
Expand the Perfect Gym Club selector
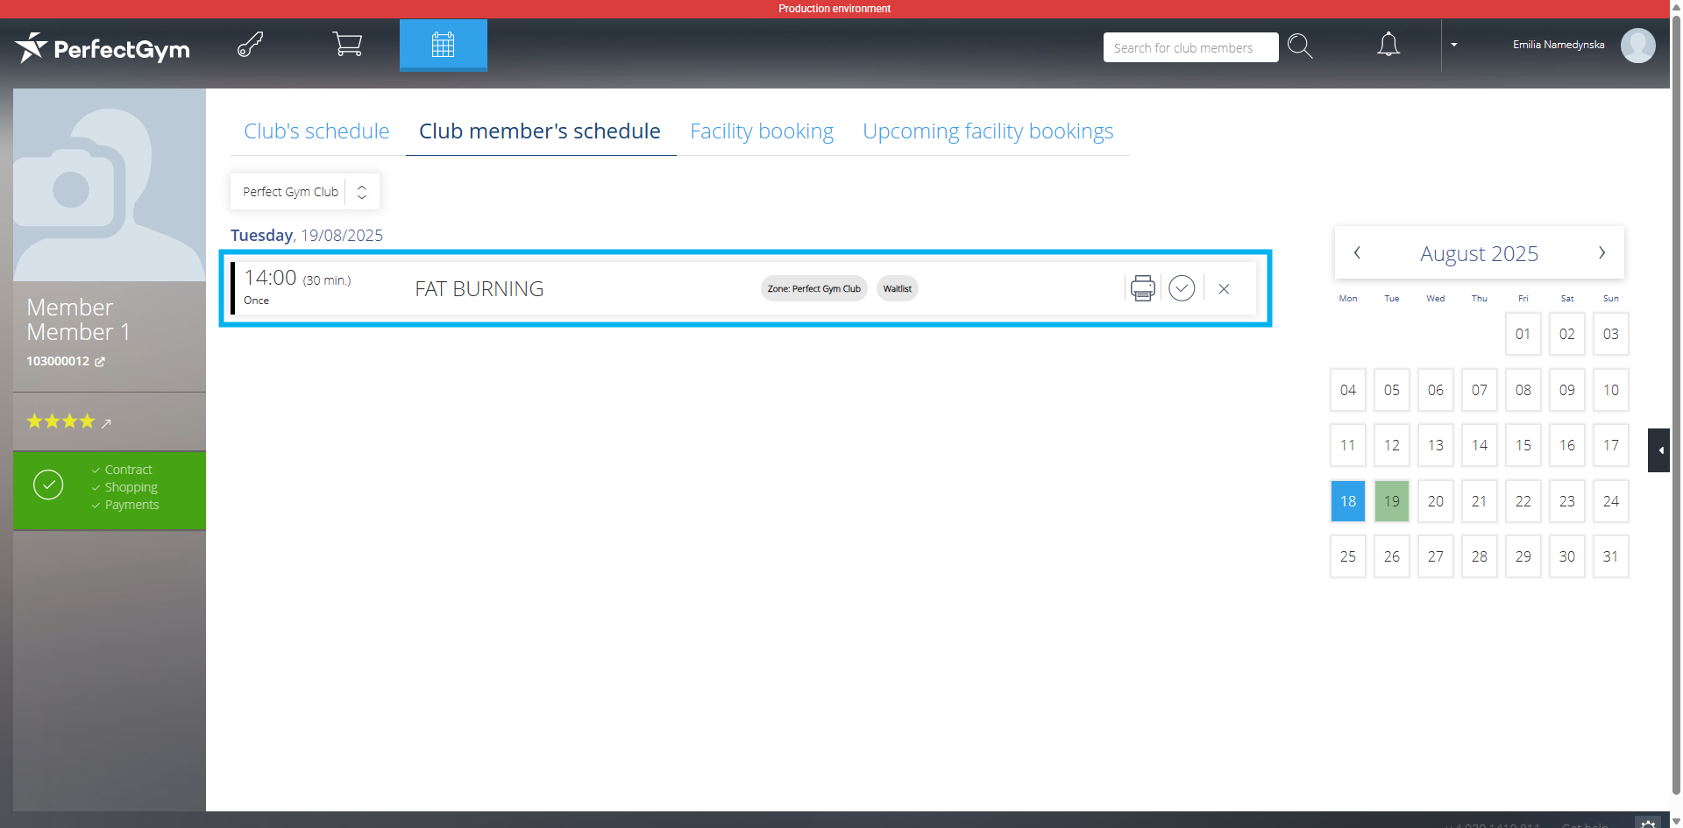[361, 192]
